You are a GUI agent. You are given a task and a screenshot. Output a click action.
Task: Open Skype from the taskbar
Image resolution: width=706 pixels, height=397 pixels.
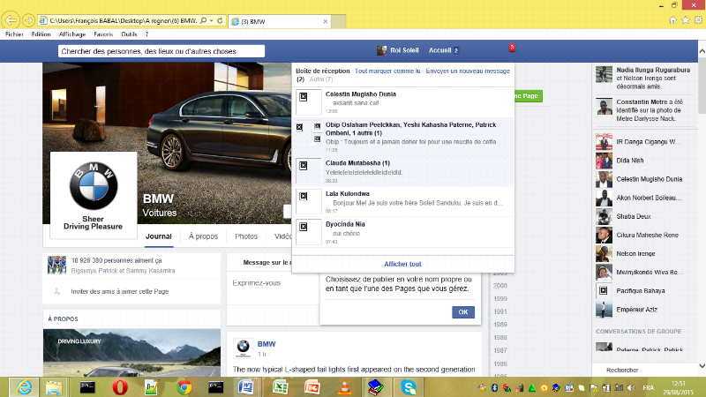[409, 386]
